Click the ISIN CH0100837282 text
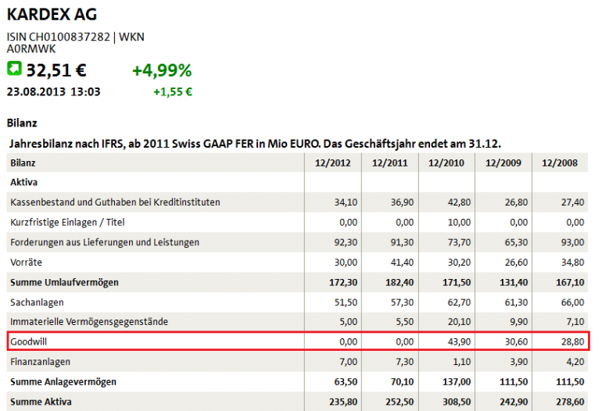Image resolution: width=602 pixels, height=411 pixels. tap(59, 37)
